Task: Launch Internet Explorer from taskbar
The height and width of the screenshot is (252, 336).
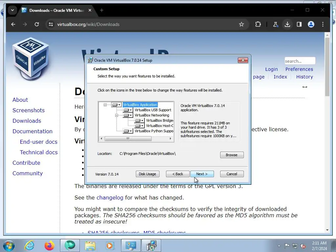Action: point(29,245)
